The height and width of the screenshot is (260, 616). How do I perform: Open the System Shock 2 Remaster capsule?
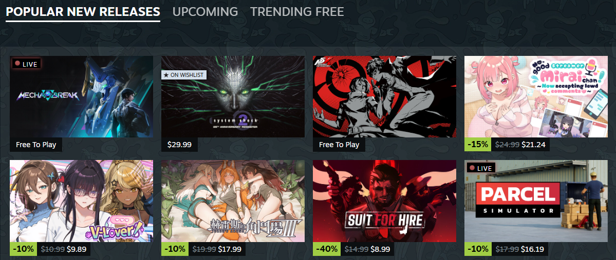tap(233, 96)
